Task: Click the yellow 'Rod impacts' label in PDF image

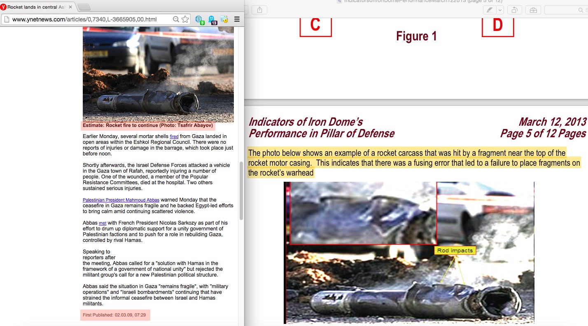Action: [x=455, y=251]
